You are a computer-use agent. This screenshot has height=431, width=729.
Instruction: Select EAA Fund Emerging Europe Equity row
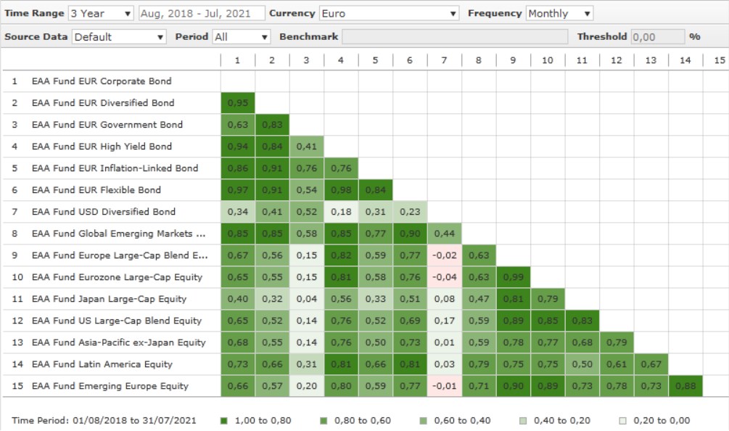110,386
